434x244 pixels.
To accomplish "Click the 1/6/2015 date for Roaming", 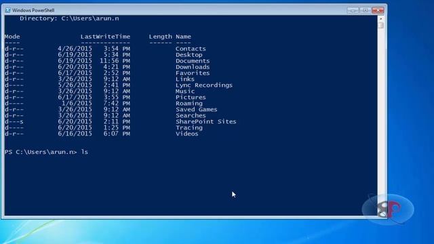I will point(77,104).
